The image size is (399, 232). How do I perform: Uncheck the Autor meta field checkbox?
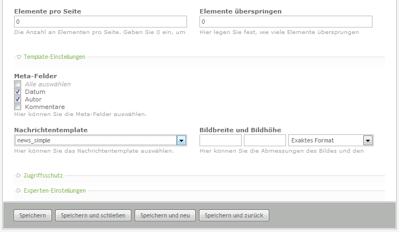(17, 99)
